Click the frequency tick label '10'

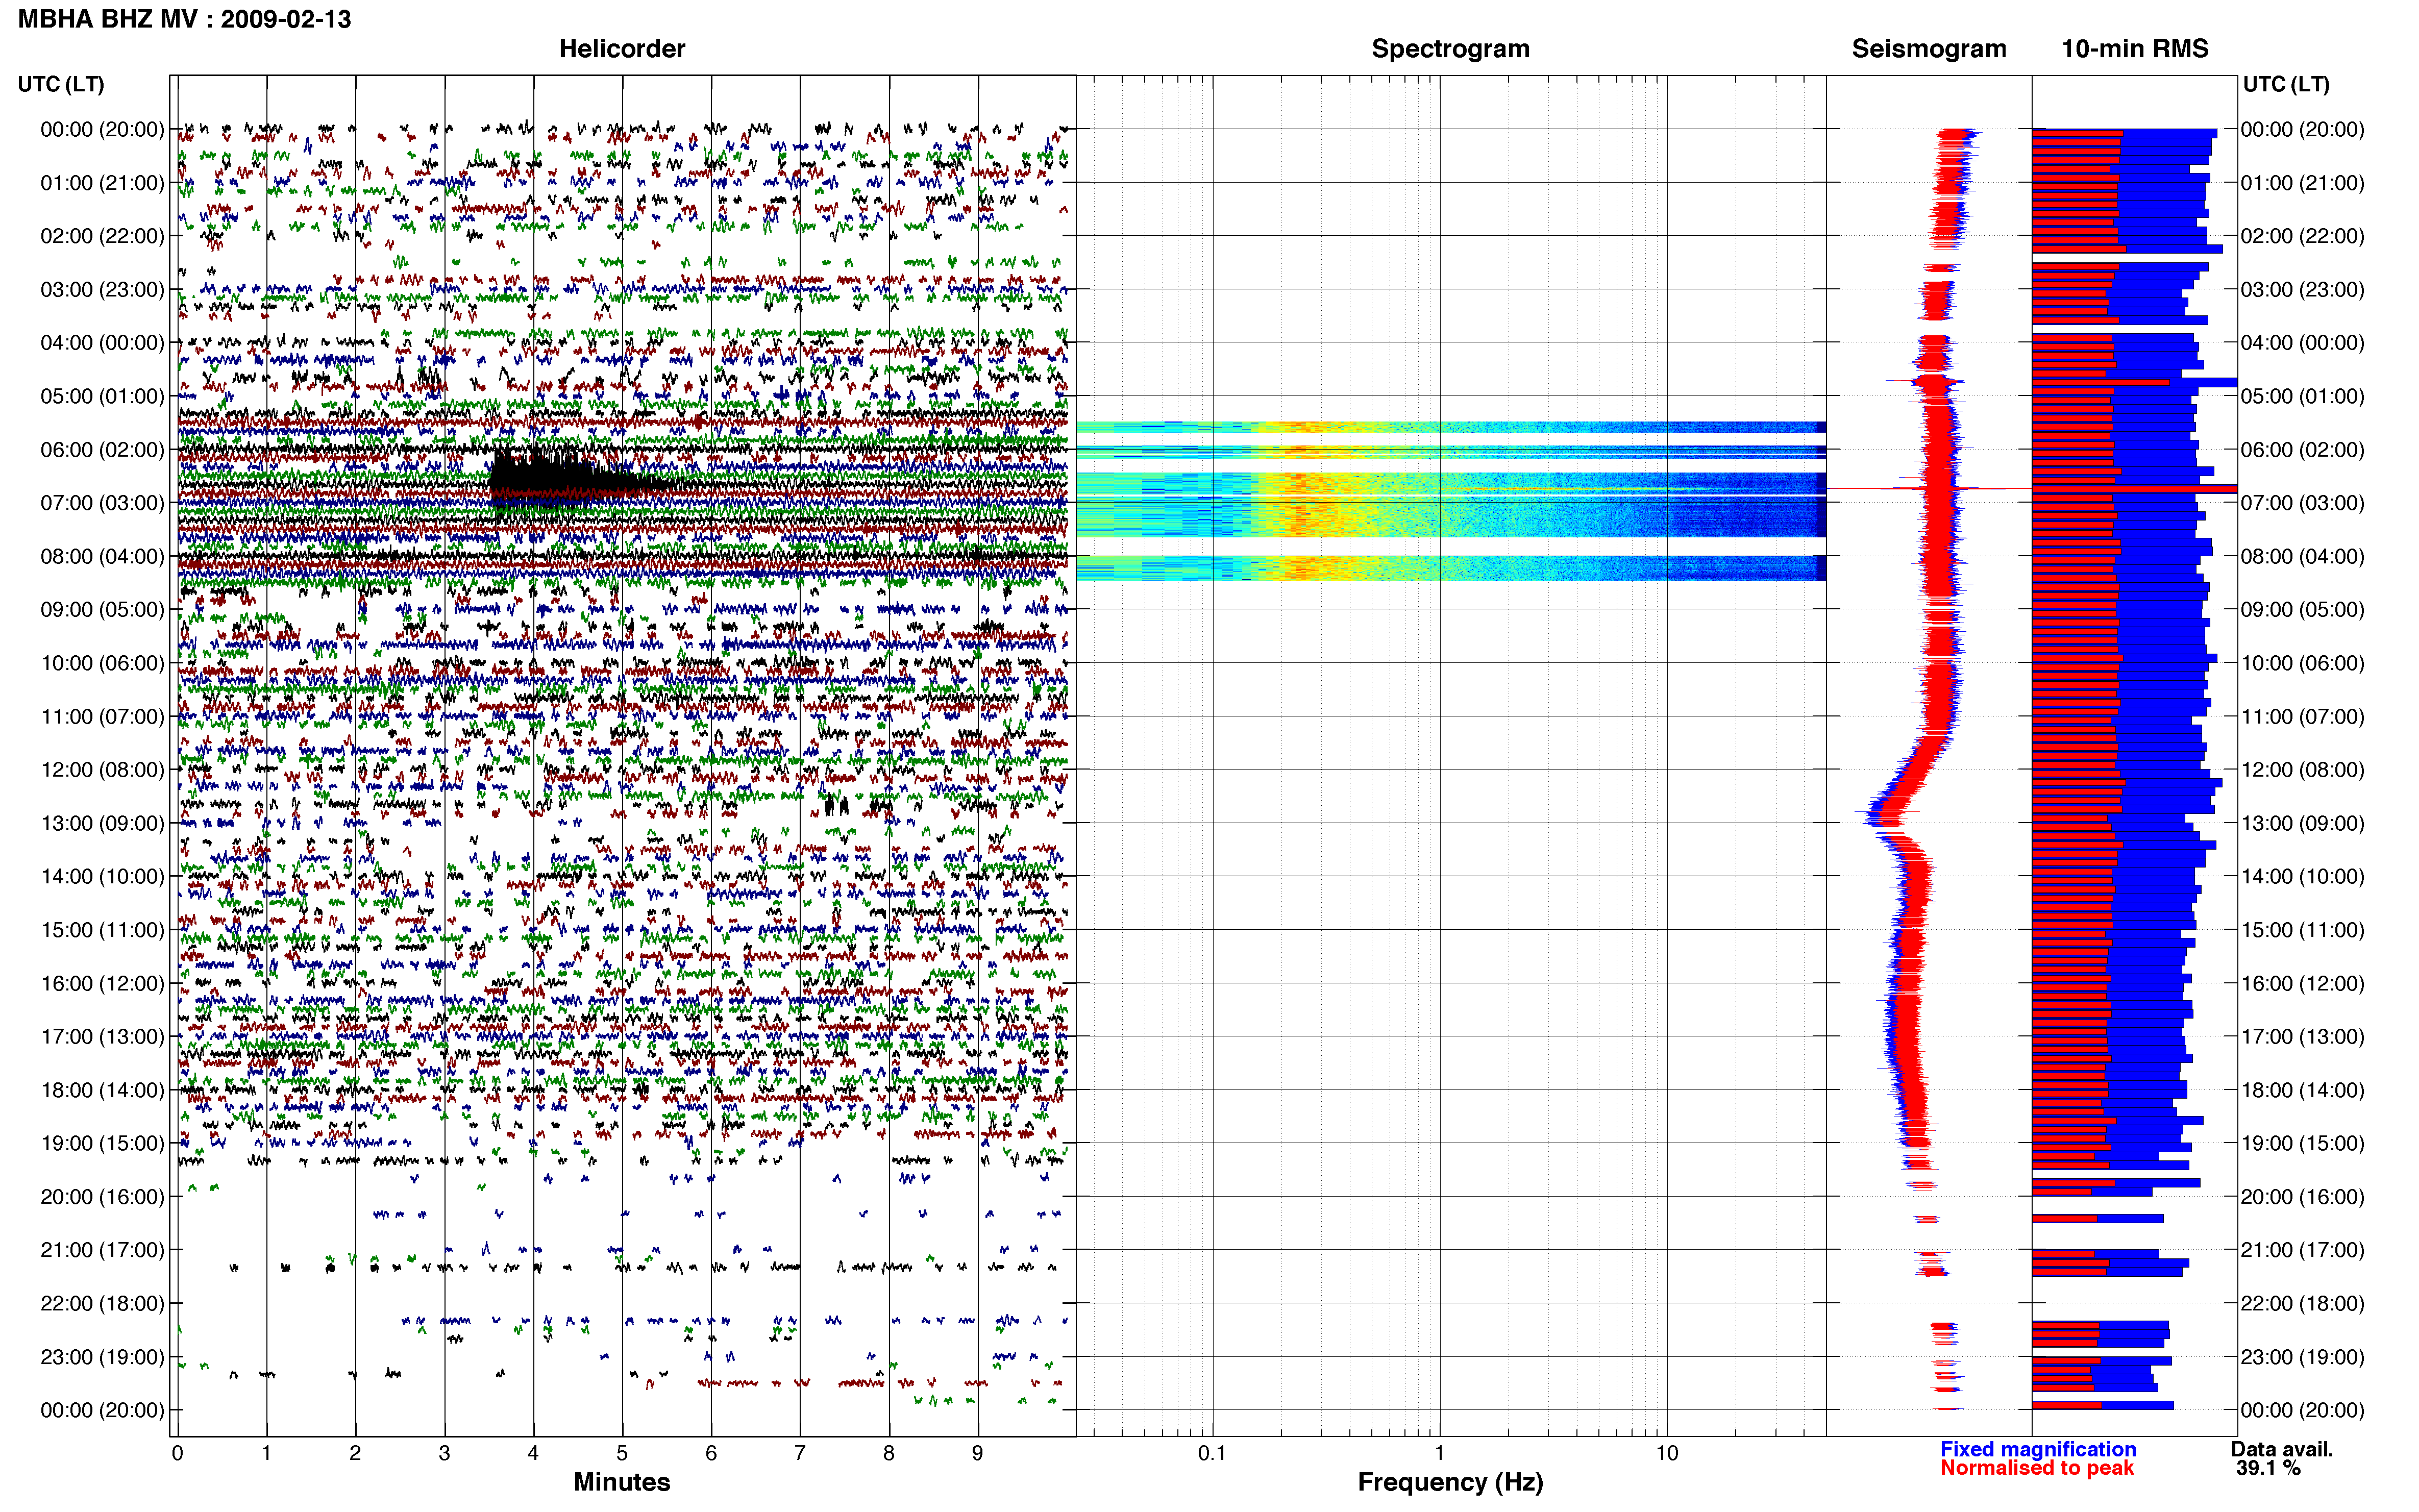tap(1667, 1453)
